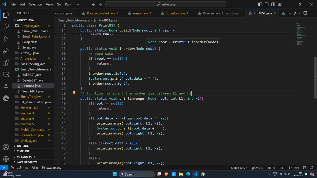The height and width of the screenshot is (178, 317).
Task: Split the editor to the right
Action: [x=305, y=13]
